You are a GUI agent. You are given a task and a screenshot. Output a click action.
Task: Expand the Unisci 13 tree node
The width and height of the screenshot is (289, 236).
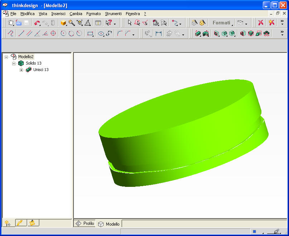21,70
